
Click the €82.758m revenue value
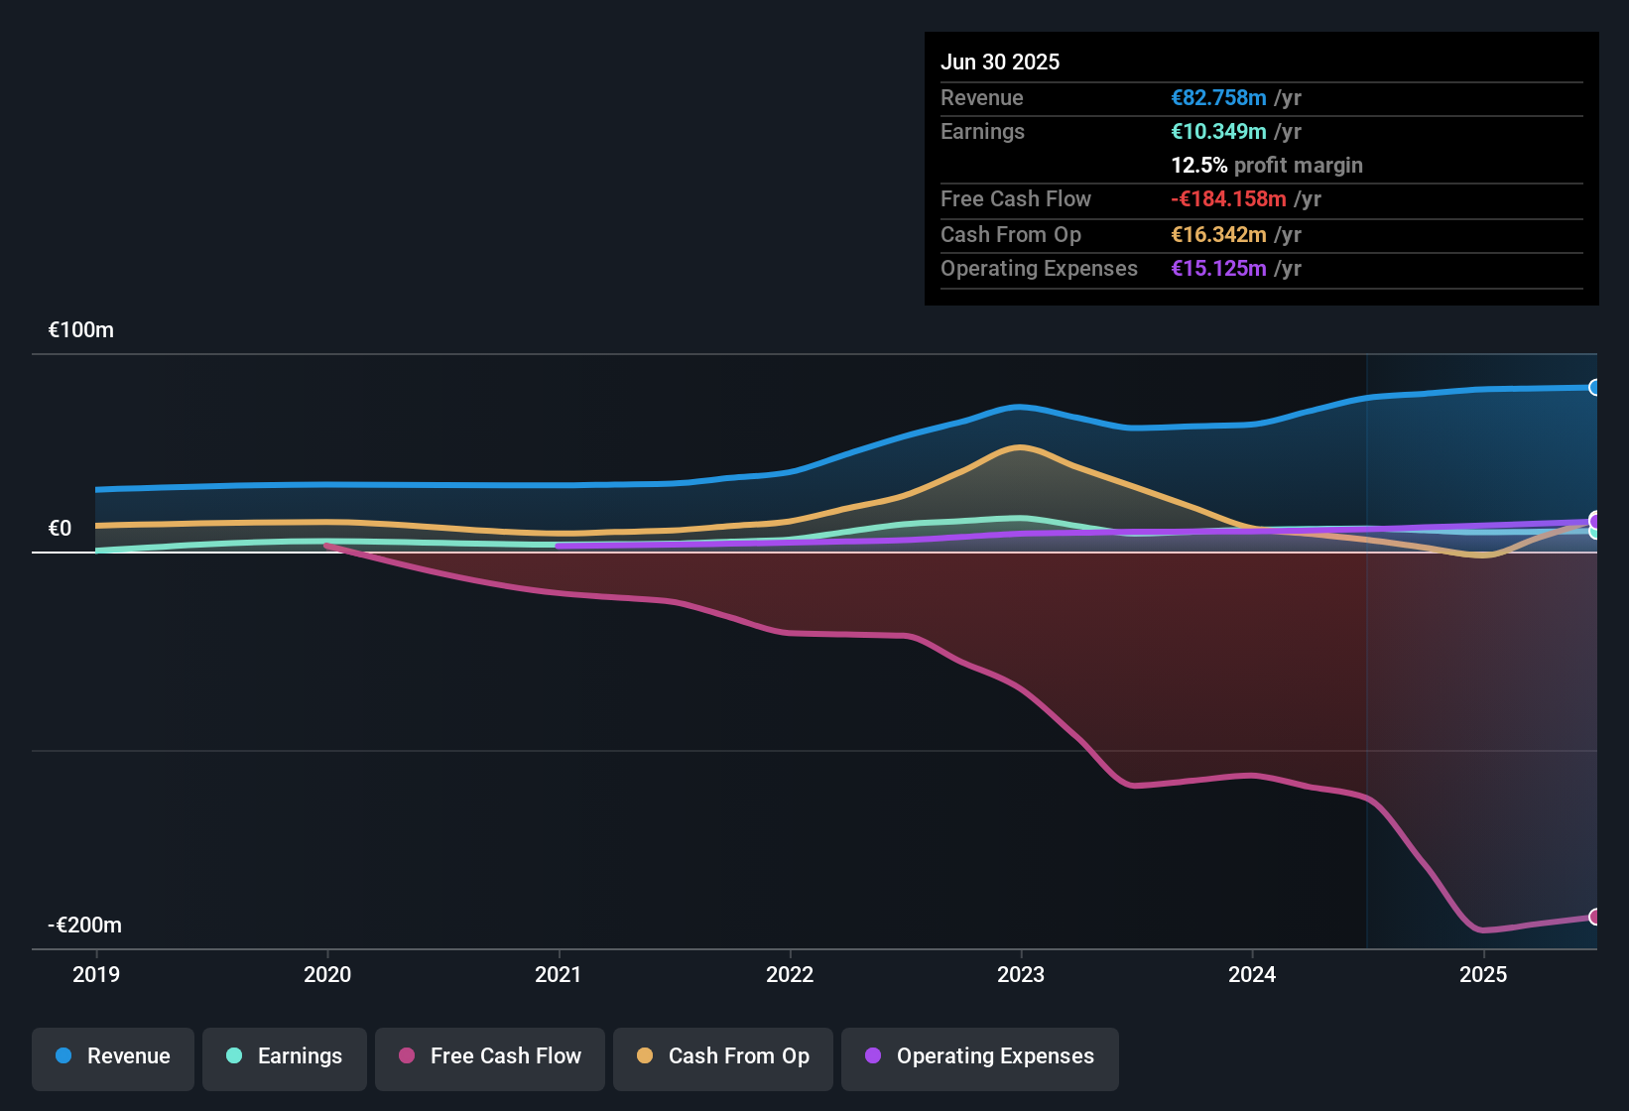click(1218, 98)
